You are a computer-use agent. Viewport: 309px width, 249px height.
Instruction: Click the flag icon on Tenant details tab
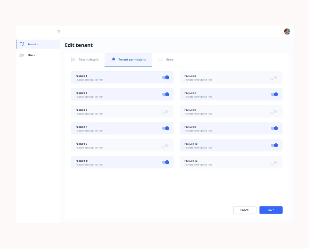tap(73, 59)
